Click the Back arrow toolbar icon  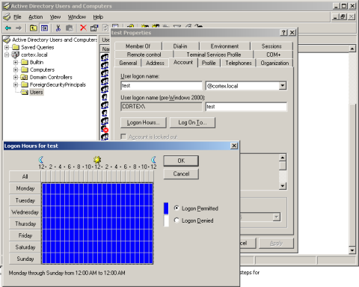[8, 28]
